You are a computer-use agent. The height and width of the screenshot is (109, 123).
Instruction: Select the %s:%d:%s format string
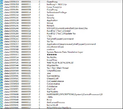[x=52, y=57]
